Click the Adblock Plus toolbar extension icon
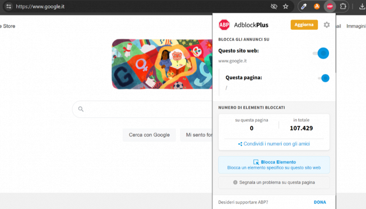The height and width of the screenshot is (209, 366). [330, 6]
